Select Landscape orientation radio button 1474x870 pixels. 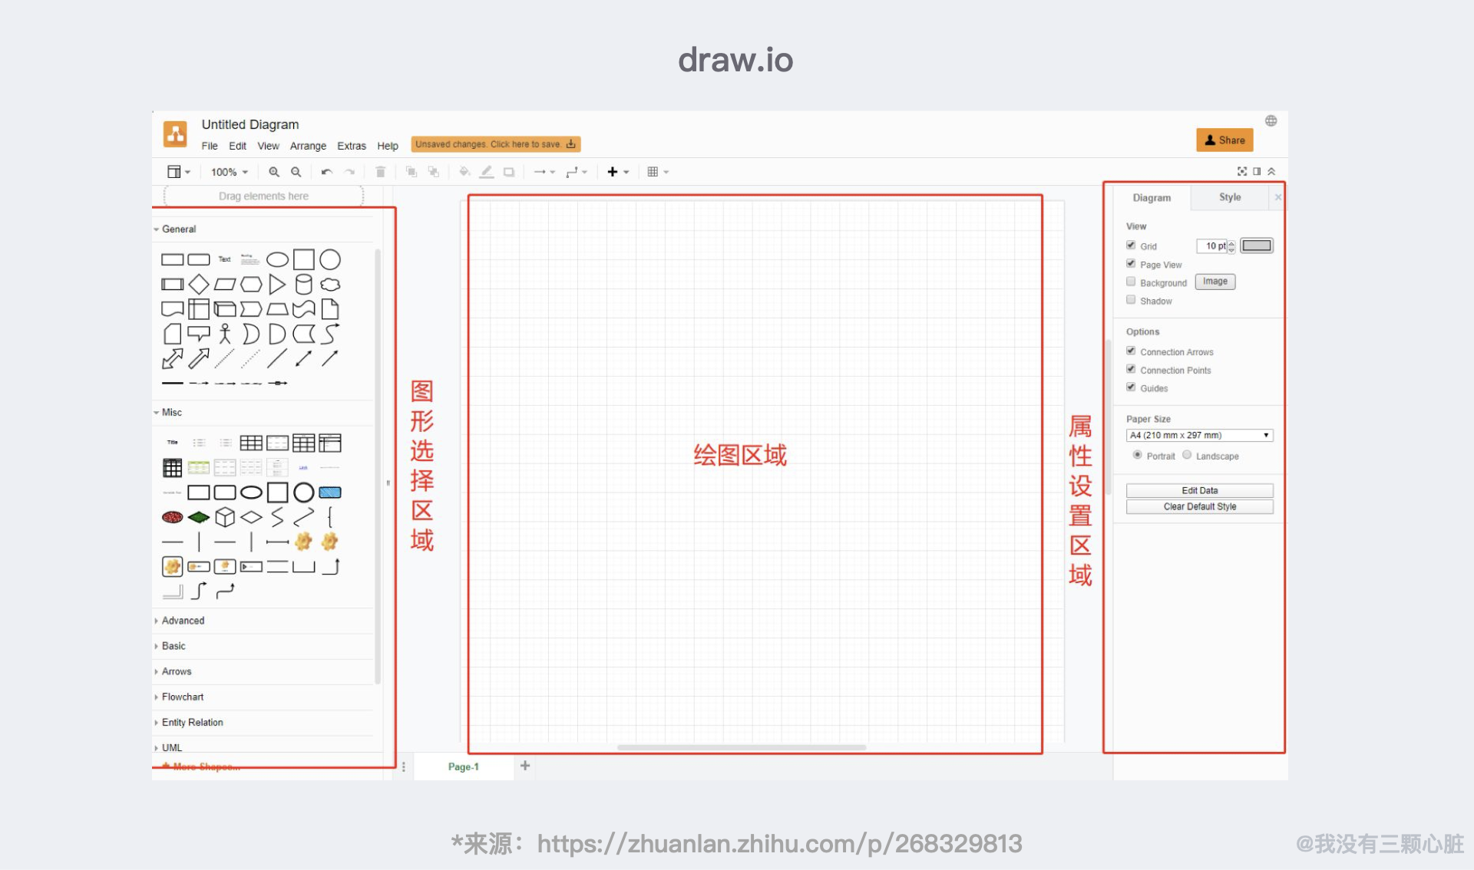point(1187,455)
